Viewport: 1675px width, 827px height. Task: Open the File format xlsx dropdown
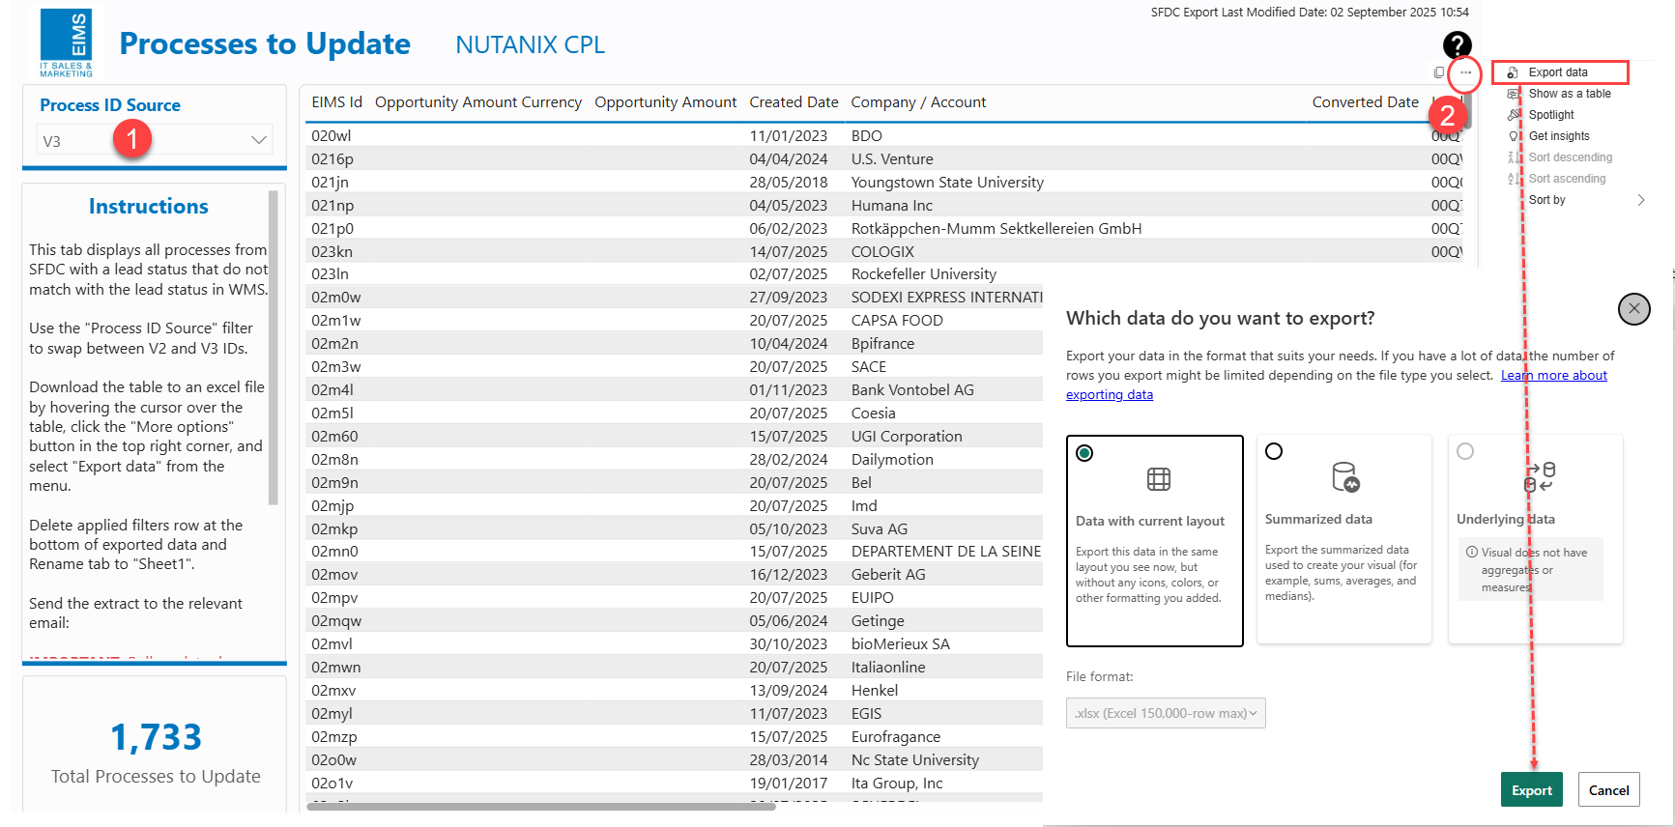click(1166, 713)
